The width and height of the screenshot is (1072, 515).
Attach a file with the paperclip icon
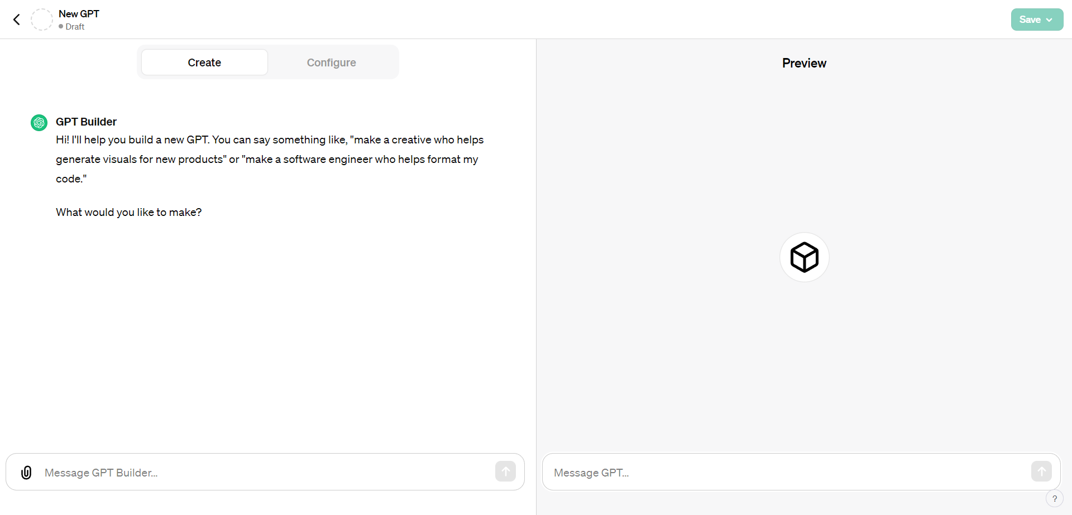point(26,473)
